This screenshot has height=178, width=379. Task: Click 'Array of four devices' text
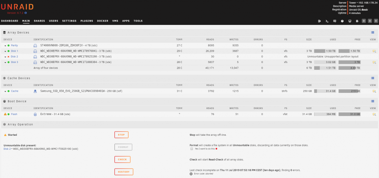click(x=46, y=68)
